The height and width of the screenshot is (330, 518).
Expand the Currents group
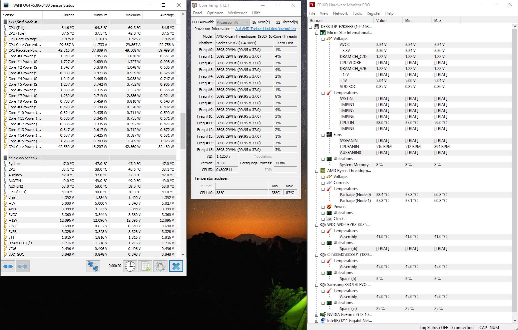click(323, 183)
